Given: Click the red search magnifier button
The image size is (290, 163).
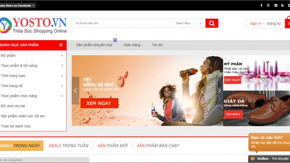Looking at the screenshot, I should click(x=212, y=23).
